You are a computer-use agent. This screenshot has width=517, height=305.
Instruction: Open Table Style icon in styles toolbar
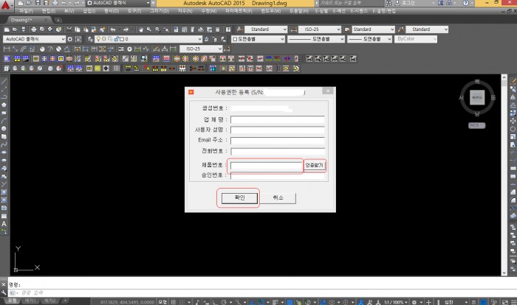(347, 29)
